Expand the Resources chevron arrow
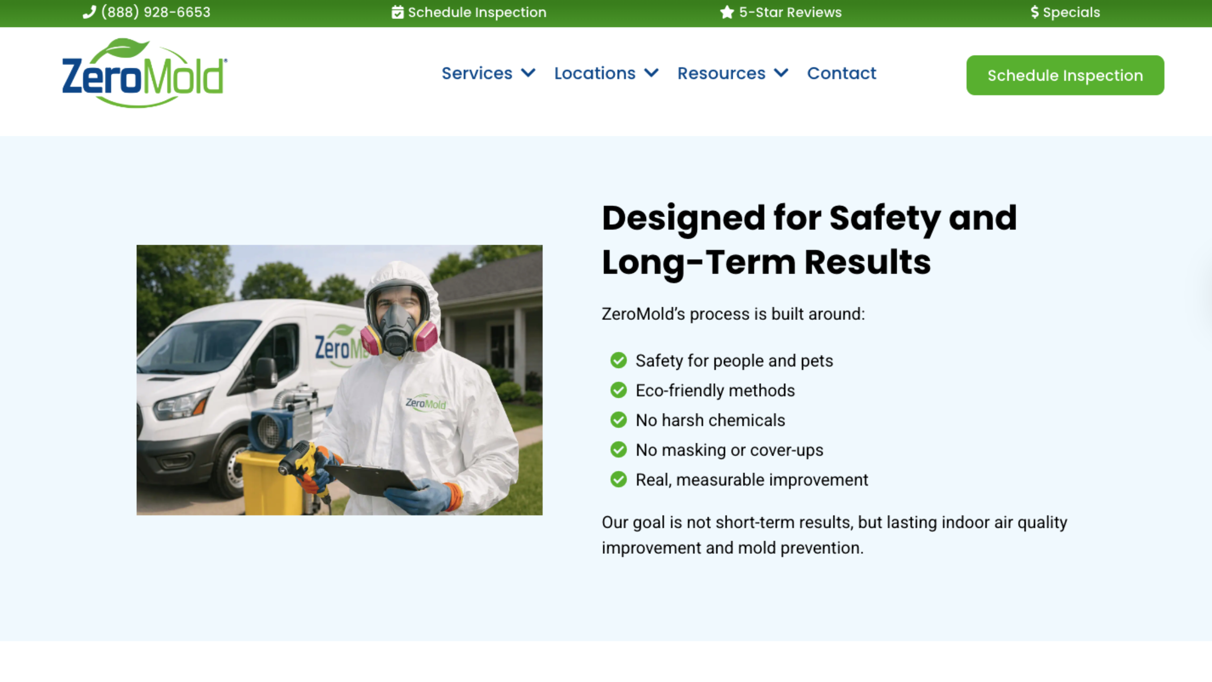This screenshot has height=682, width=1212. 781,73
